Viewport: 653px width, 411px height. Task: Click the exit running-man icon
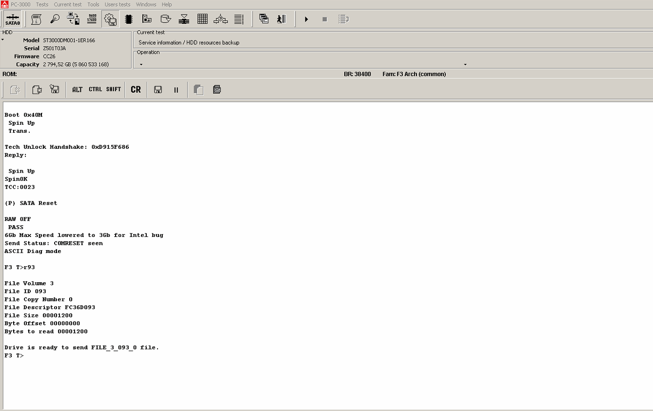click(x=281, y=19)
